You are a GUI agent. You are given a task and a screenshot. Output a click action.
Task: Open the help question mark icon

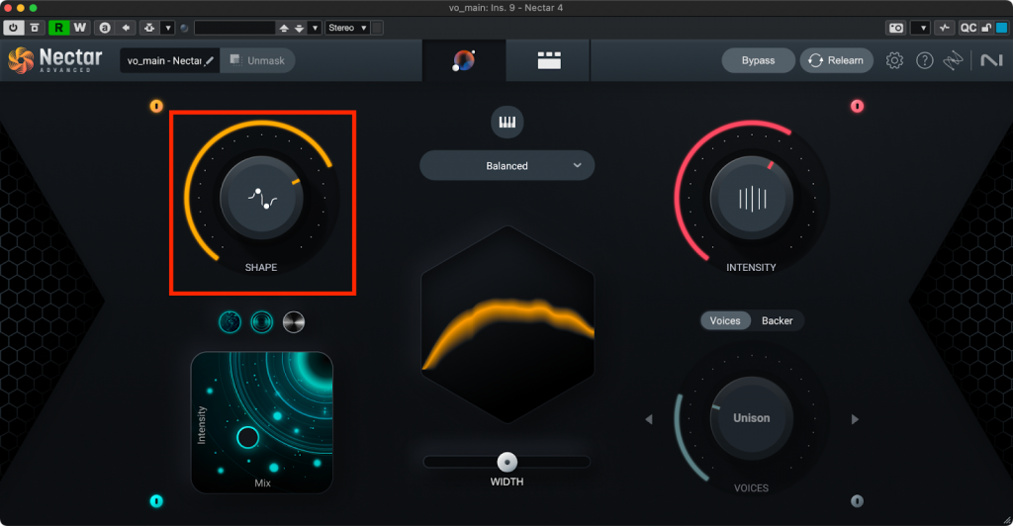point(924,60)
